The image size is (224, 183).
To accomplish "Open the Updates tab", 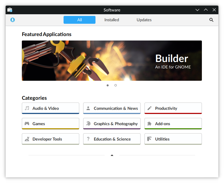I will pos(144,20).
